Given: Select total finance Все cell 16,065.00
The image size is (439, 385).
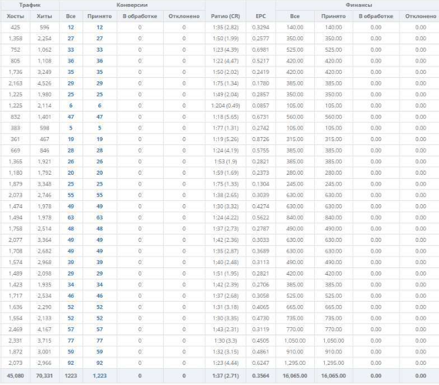Looking at the screenshot, I should point(295,376).
